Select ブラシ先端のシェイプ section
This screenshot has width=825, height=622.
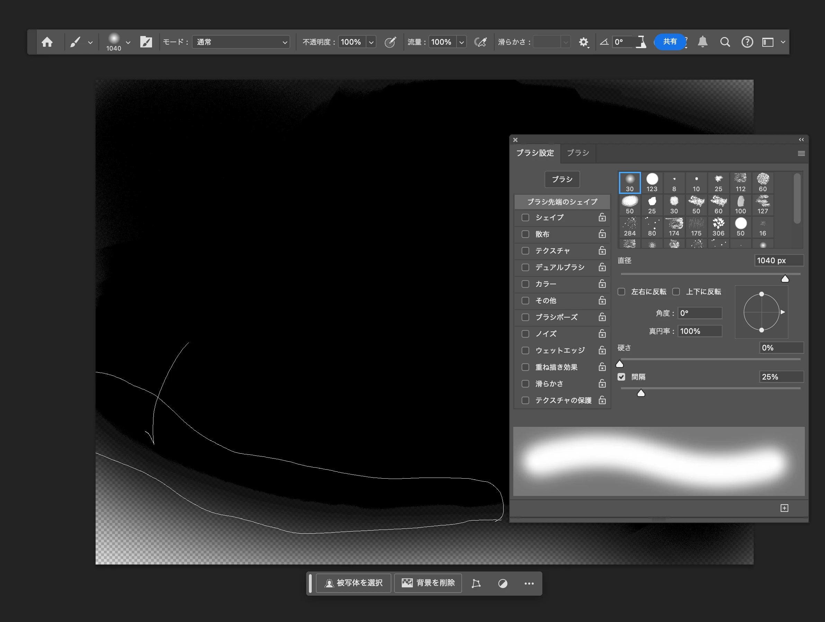pyautogui.click(x=562, y=202)
